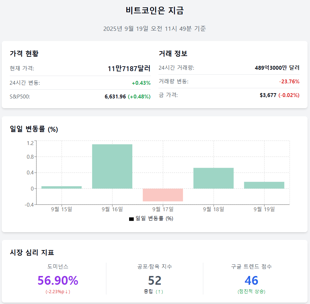The height and width of the screenshot is (304, 310).
Task: Click the 24시간 거래량 489억3000만 달러 value
Action: click(277, 68)
